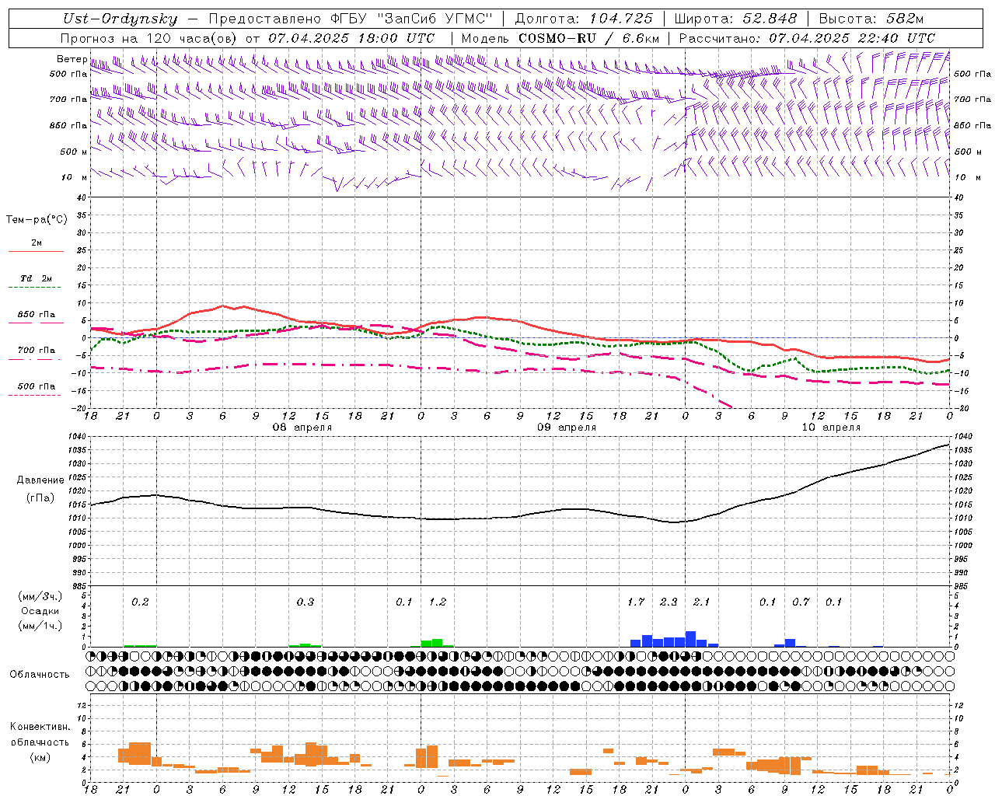
Task: Click the forecast start time "07.04.2025 18:00 UTC"
Action: click(351, 38)
